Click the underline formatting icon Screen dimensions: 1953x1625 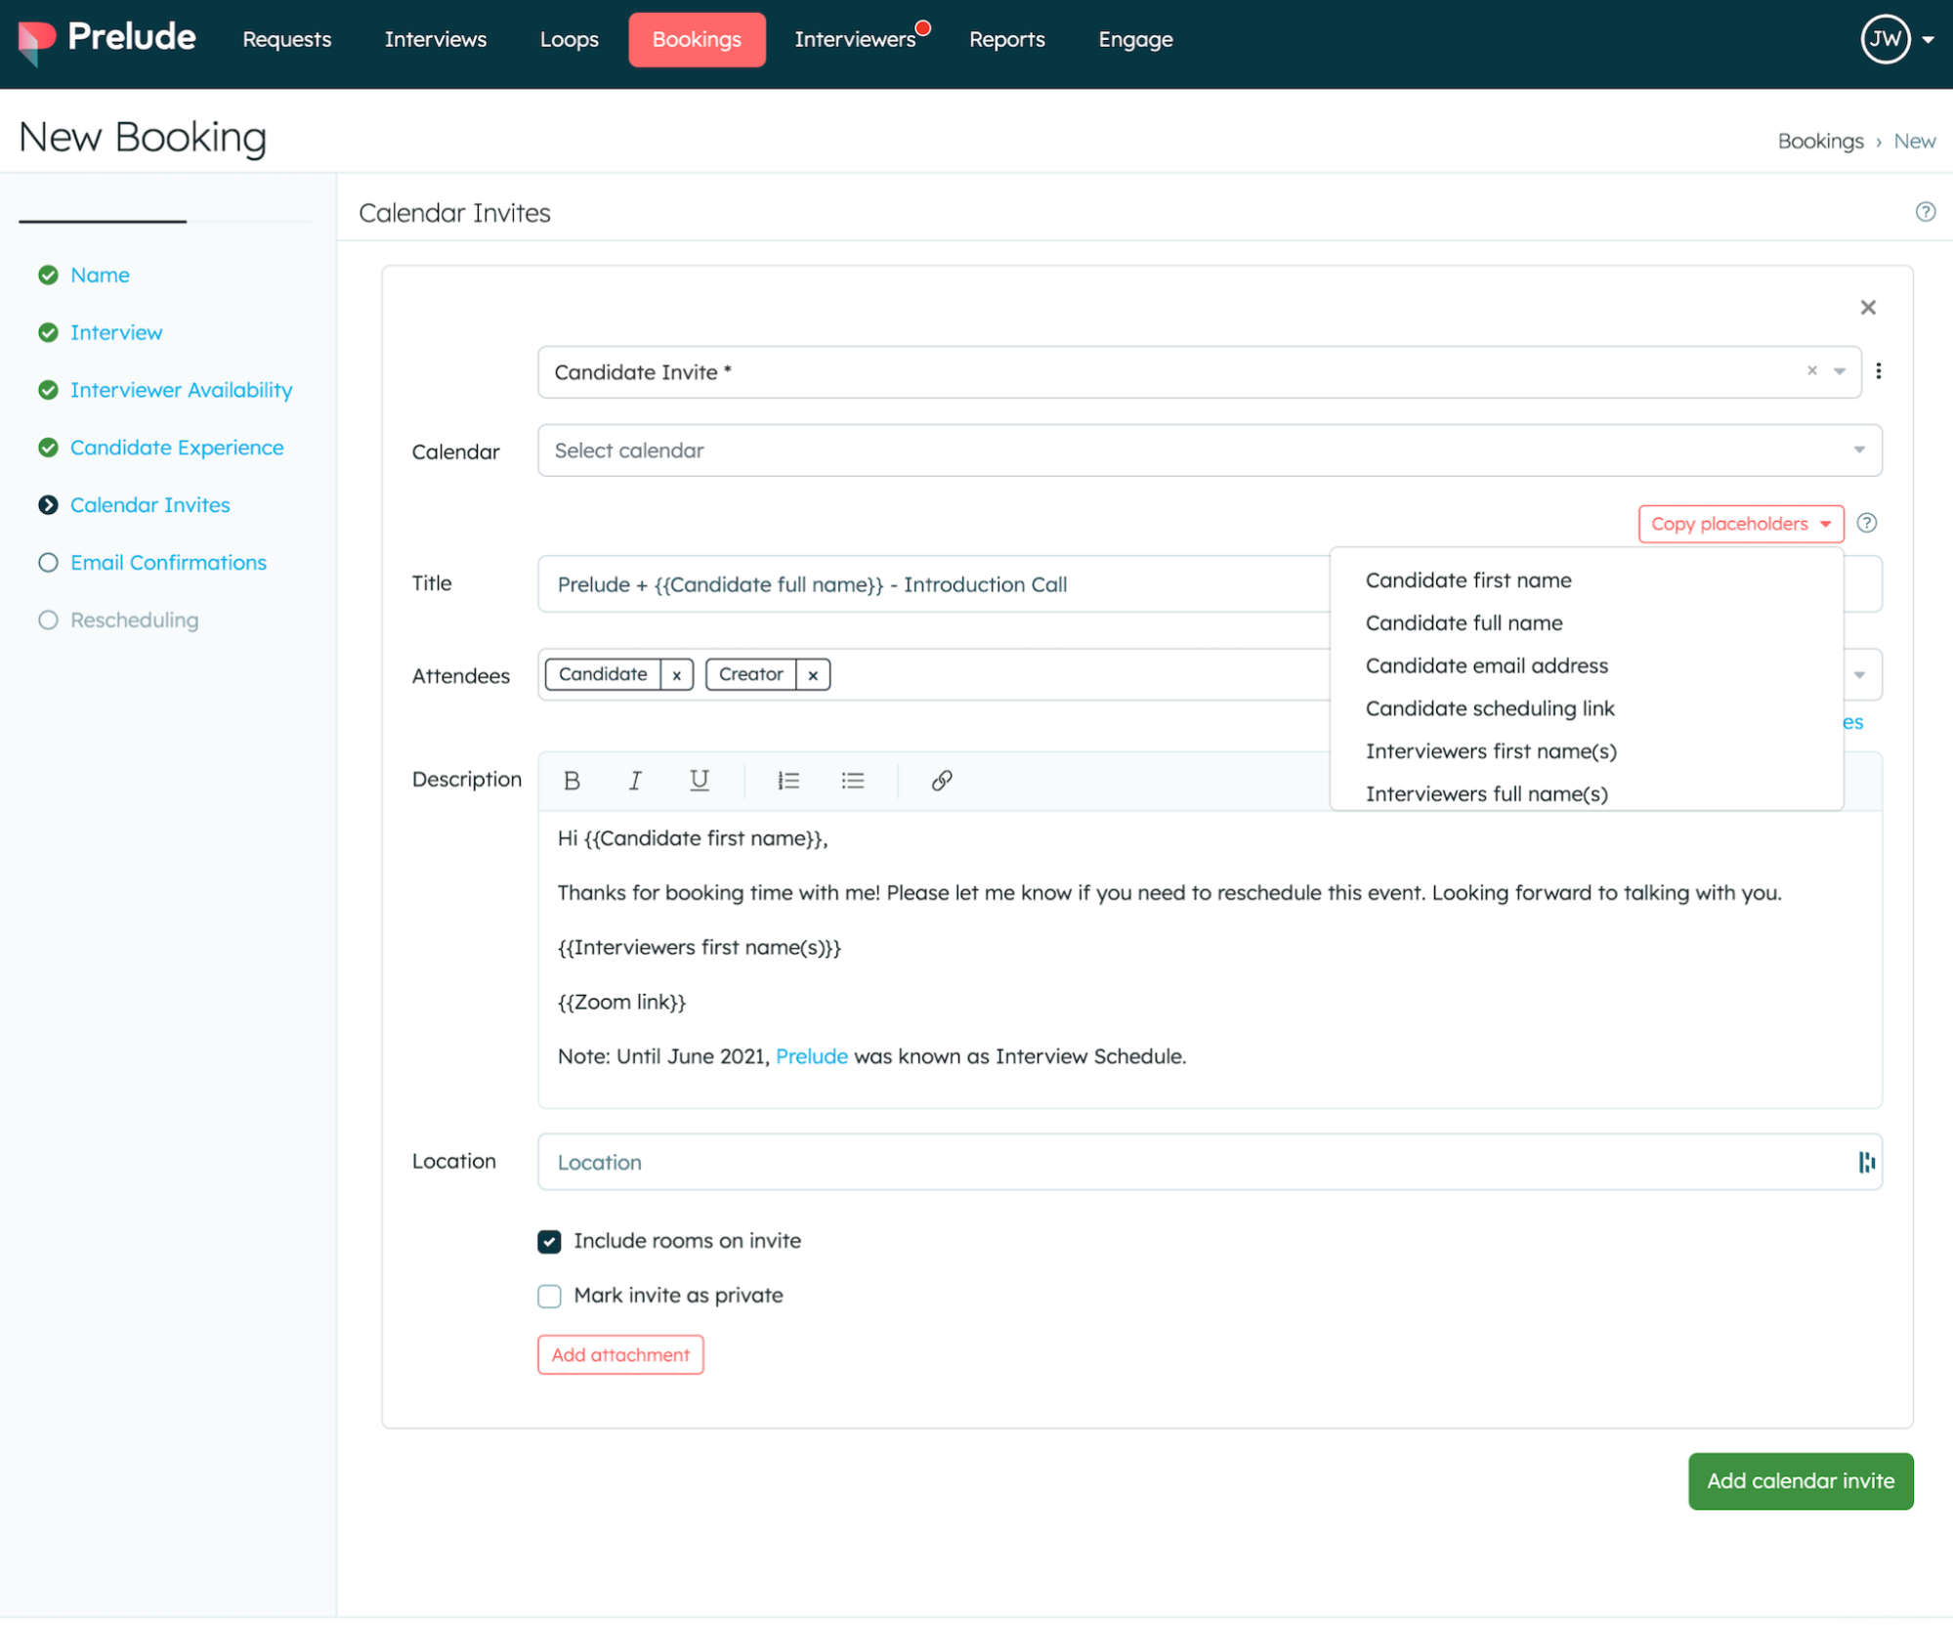(699, 780)
